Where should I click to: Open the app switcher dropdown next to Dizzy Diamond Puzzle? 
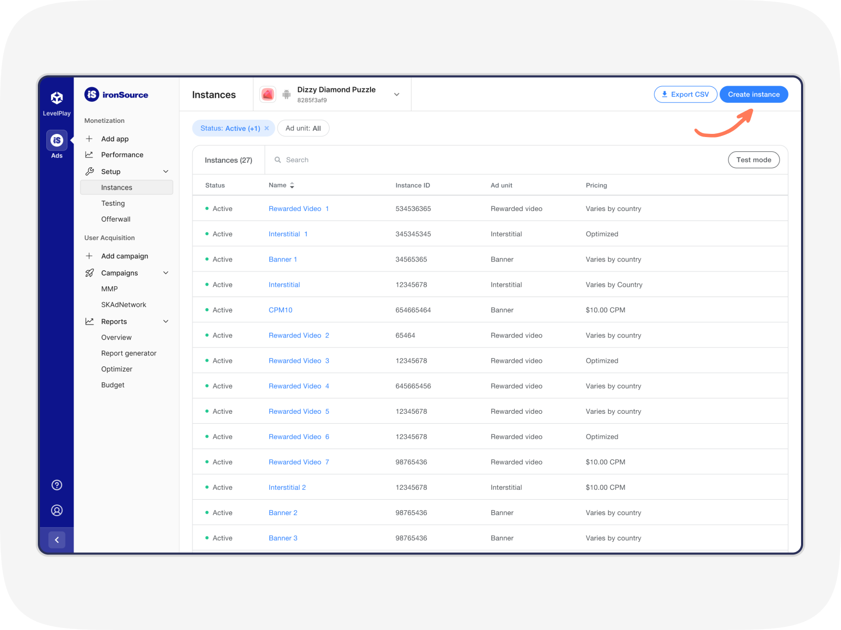[396, 94]
